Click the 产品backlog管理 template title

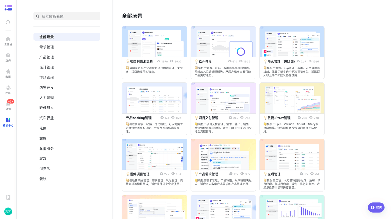139,118
